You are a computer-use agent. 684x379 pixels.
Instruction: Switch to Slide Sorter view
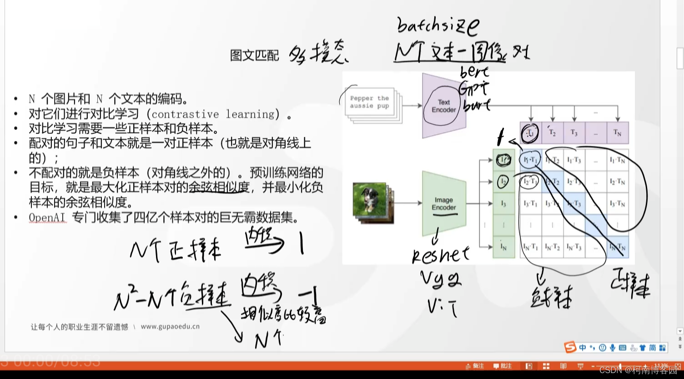tap(546, 366)
